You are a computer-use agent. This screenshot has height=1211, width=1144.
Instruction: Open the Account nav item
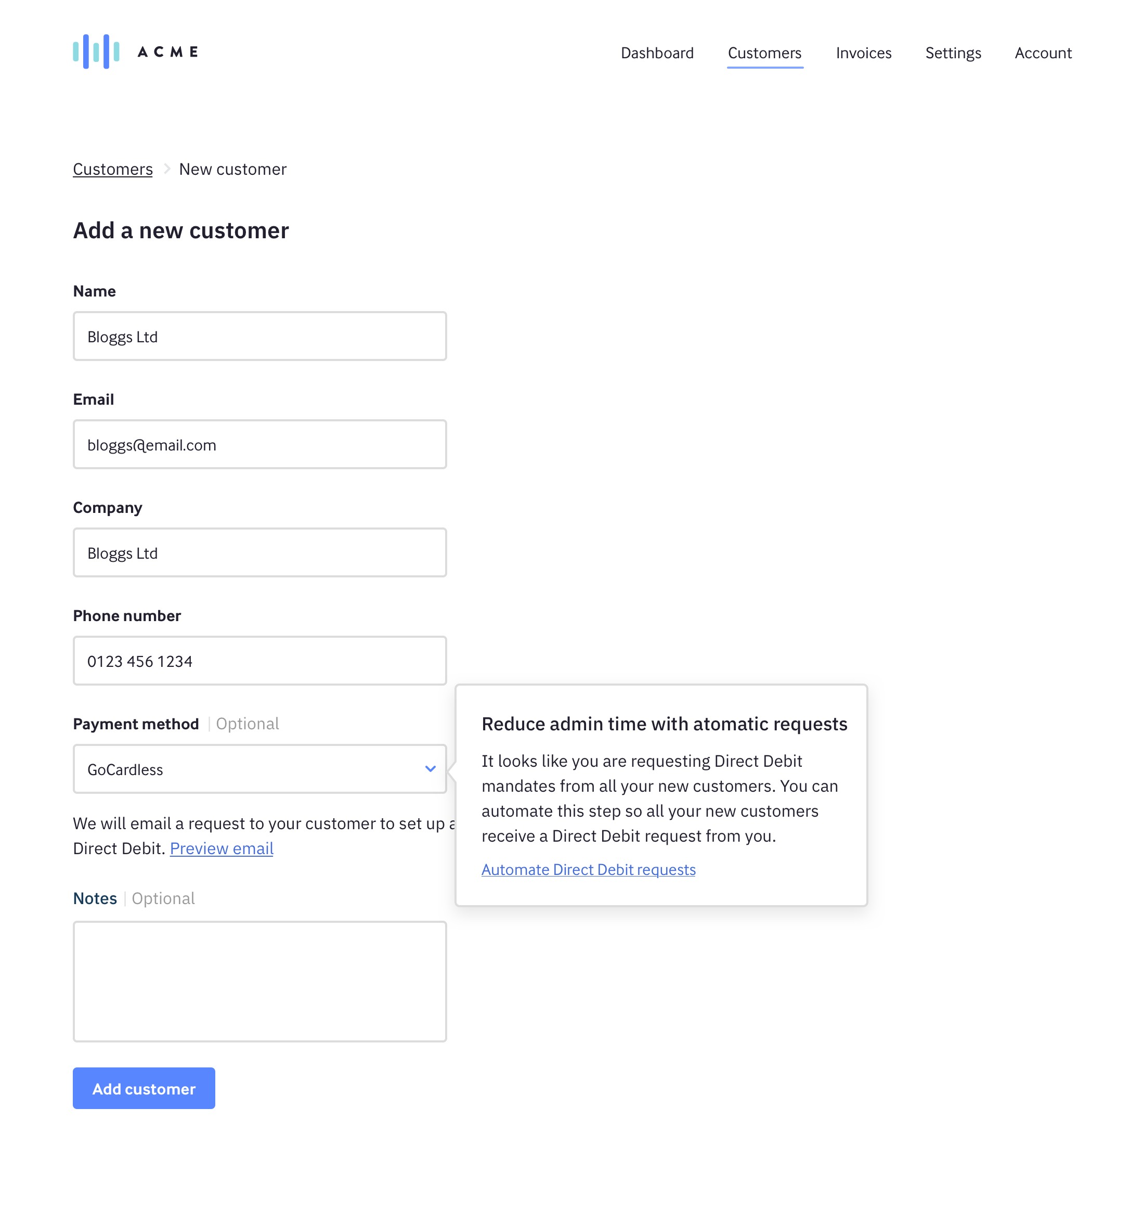pyautogui.click(x=1043, y=53)
